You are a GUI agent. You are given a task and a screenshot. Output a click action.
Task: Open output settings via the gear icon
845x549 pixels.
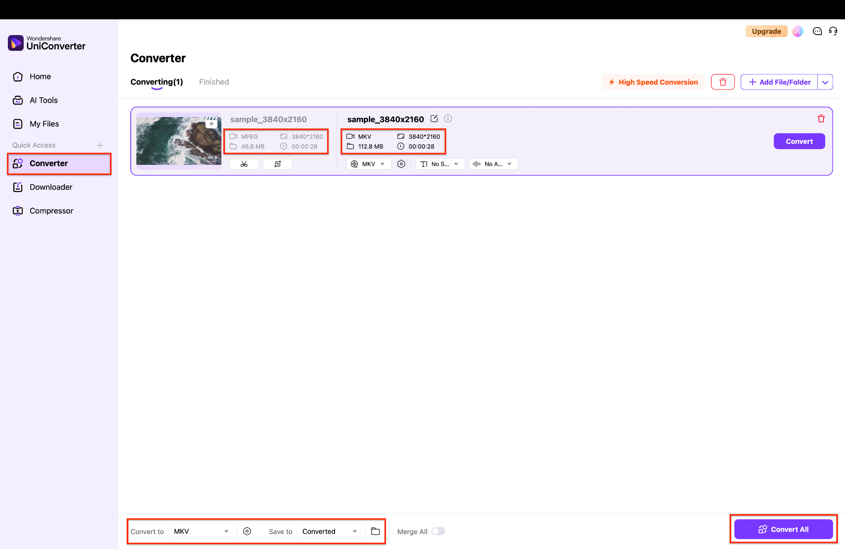point(401,164)
